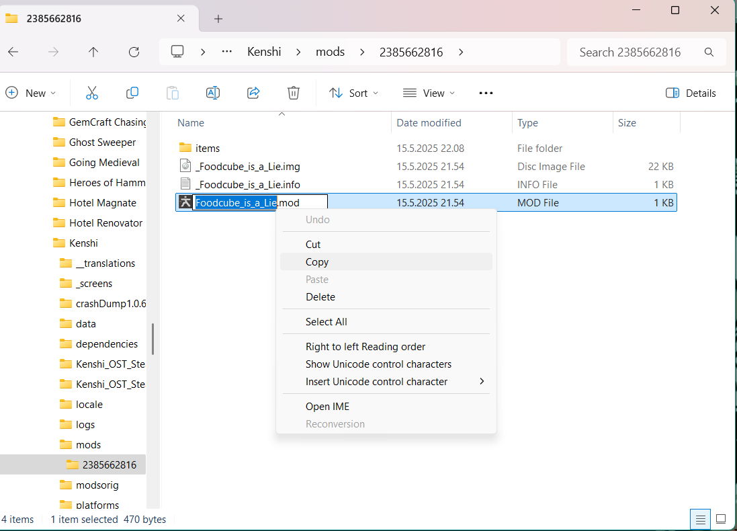The height and width of the screenshot is (531, 737).
Task: Select the _Foodcube_is_a_Lie.info file name
Action: 248,184
